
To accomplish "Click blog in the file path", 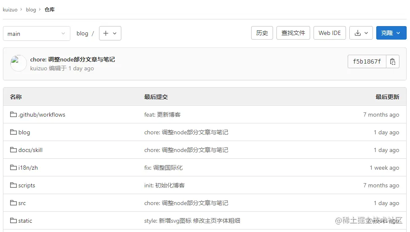I will 82,33.
